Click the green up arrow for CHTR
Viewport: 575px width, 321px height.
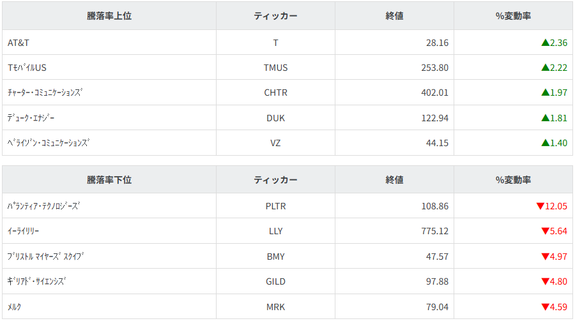tap(545, 93)
